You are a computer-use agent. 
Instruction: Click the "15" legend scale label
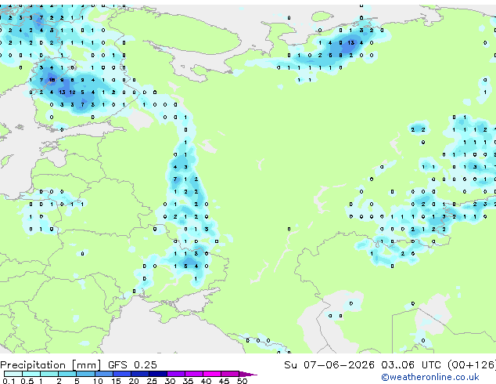(x=116, y=381)
